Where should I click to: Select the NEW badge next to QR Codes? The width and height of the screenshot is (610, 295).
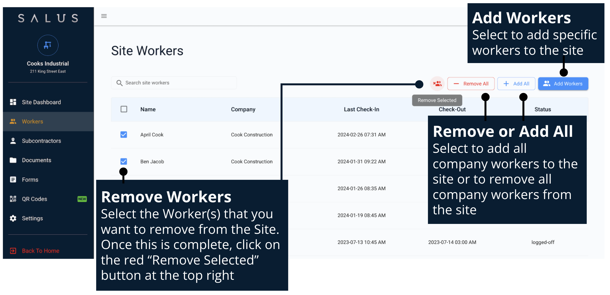pyautogui.click(x=82, y=199)
